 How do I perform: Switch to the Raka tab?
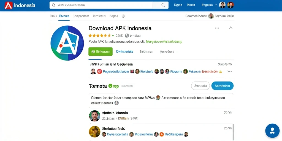(x=53, y=16)
